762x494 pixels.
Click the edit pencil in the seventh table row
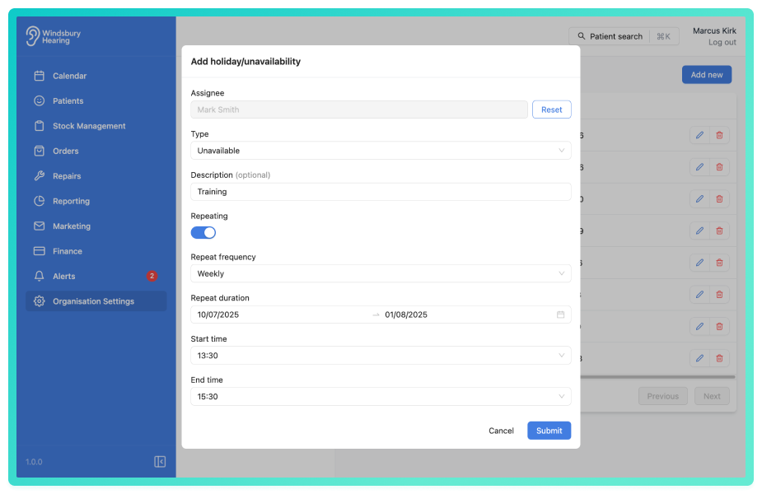[699, 326]
